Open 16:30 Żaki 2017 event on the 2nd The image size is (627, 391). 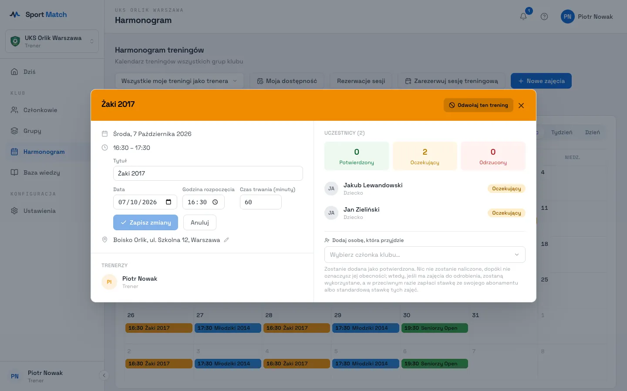click(159, 364)
